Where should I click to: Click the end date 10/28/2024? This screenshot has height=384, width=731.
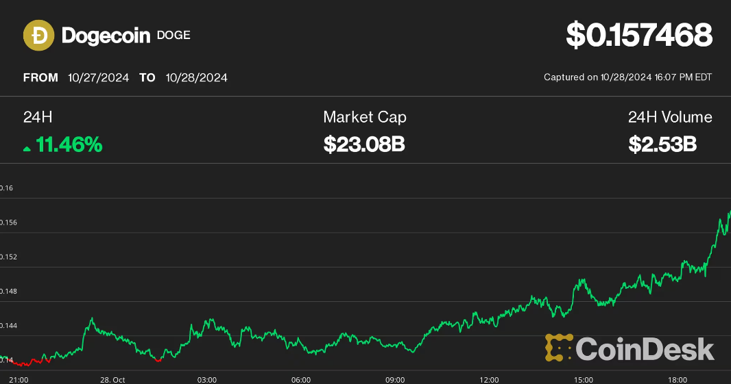tap(196, 78)
